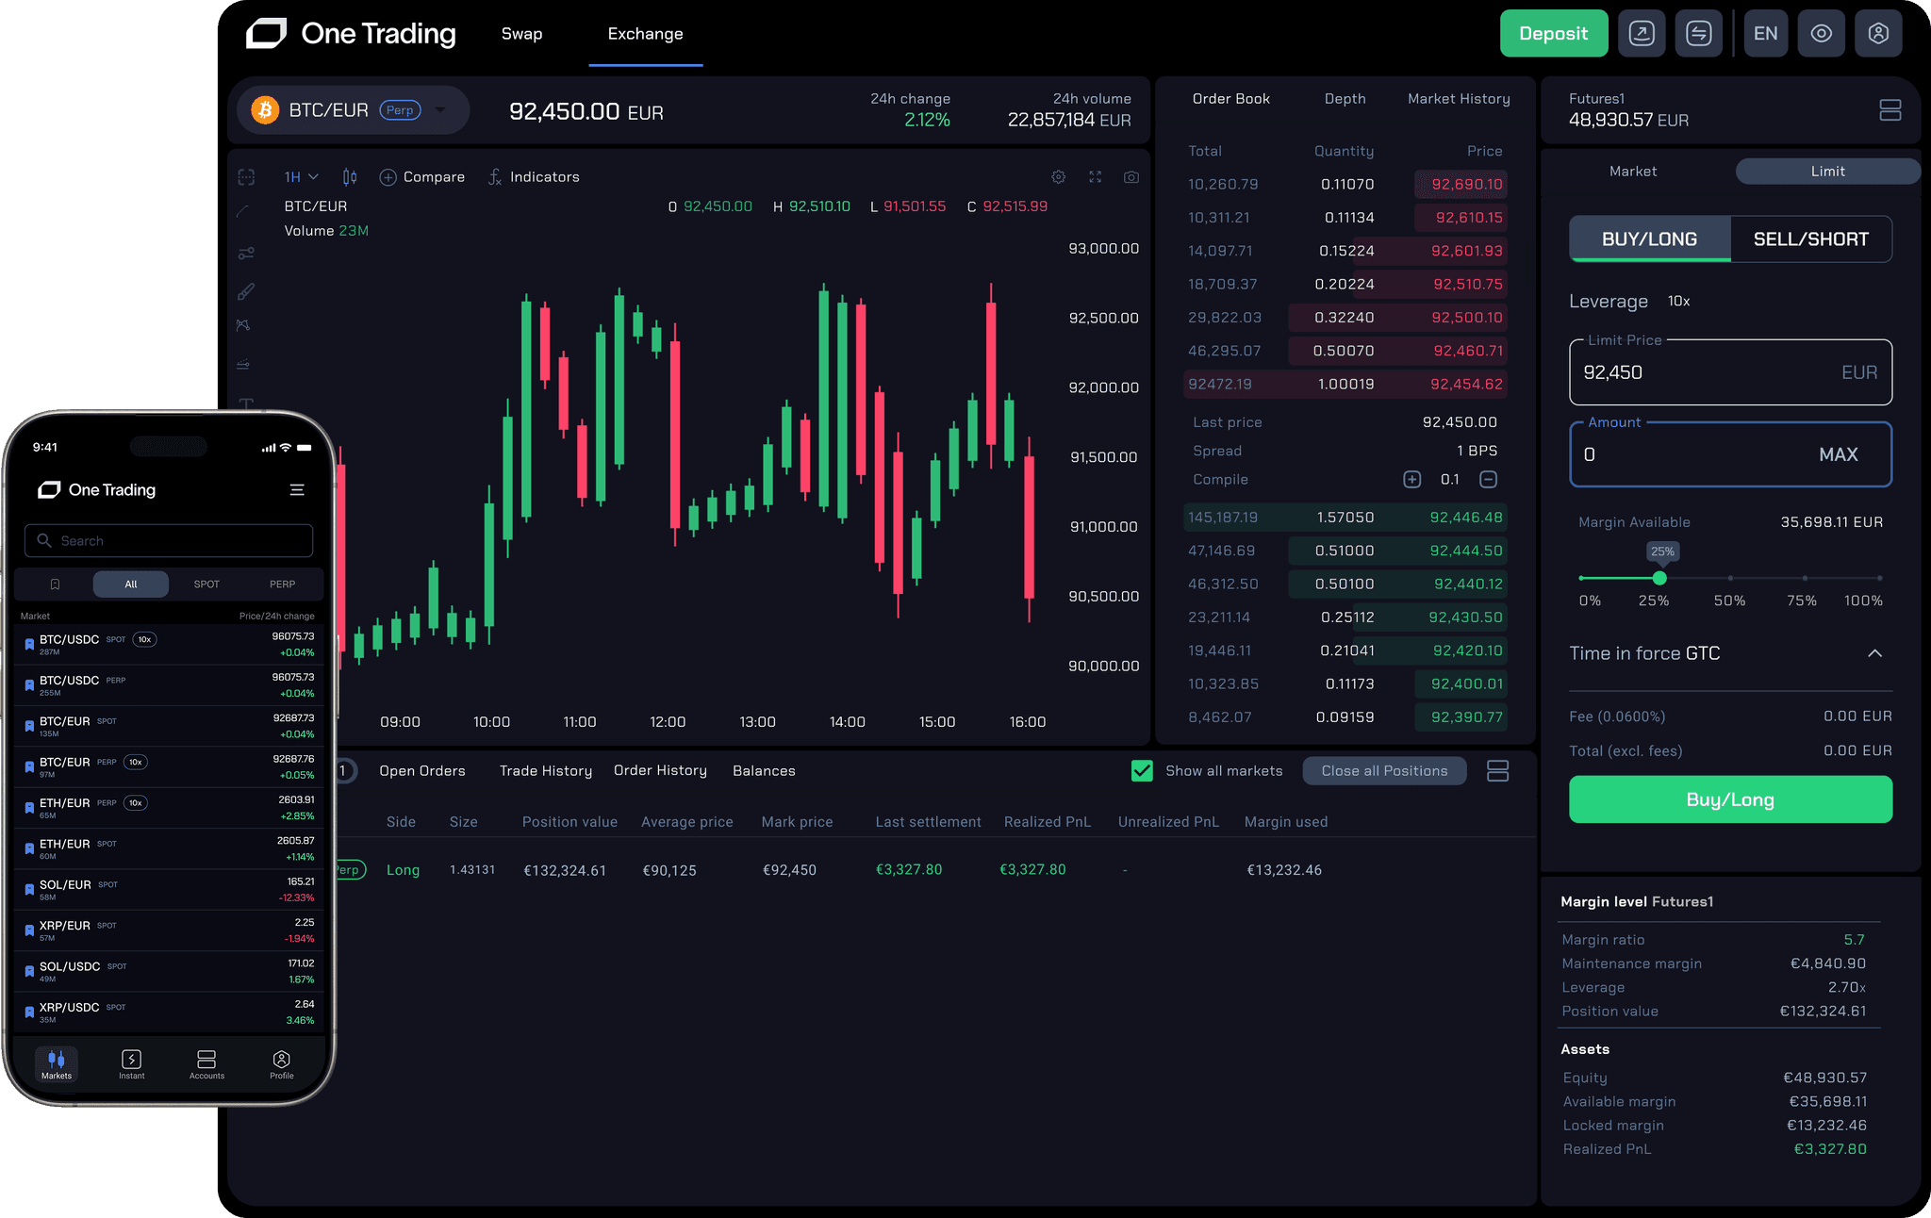Open chart settings with the gear icon
1931x1218 pixels.
1058,176
